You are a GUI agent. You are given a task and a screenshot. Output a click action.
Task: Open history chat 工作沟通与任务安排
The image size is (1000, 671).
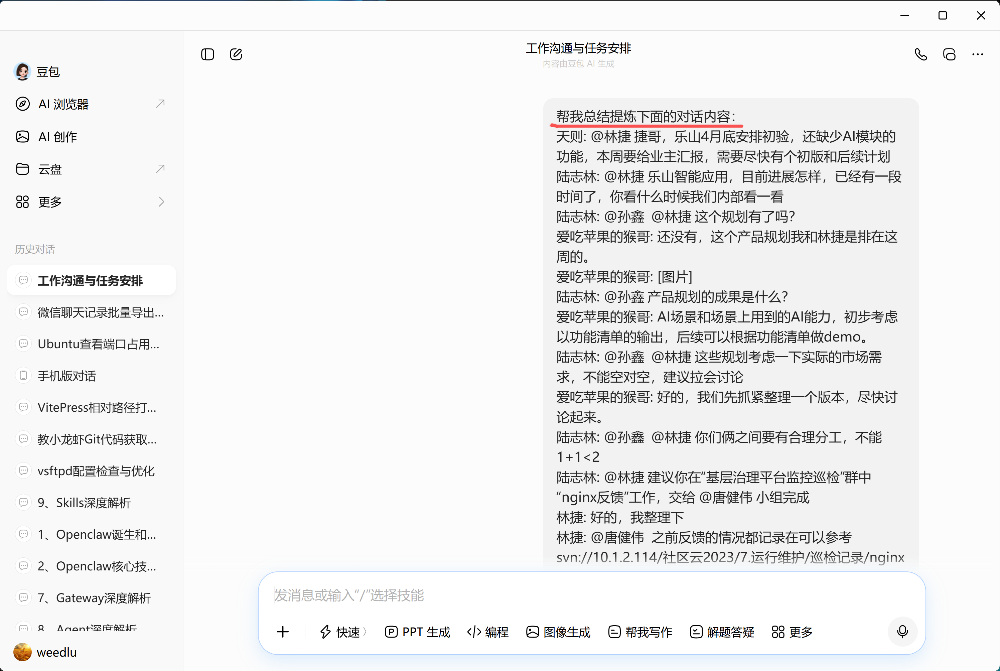pos(91,280)
